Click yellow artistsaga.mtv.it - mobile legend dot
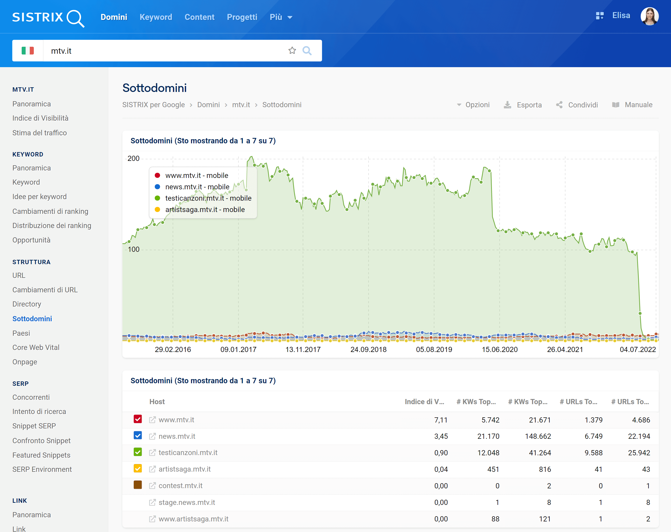The image size is (671, 532). (157, 210)
